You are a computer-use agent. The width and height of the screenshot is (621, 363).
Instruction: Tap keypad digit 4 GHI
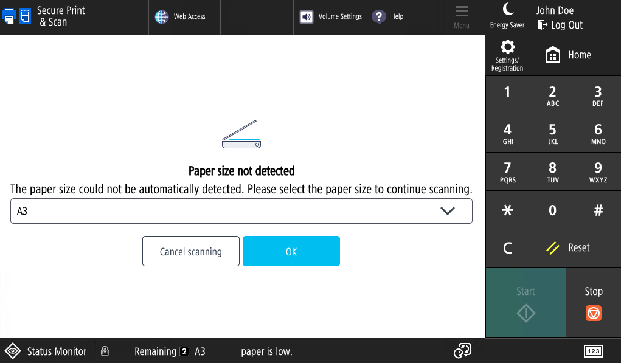(x=507, y=133)
